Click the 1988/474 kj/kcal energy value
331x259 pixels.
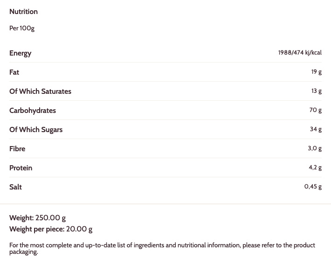coord(300,53)
